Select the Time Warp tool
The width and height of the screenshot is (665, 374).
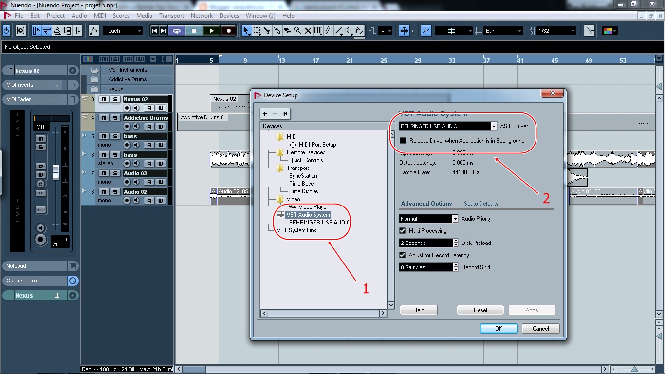coord(318,31)
